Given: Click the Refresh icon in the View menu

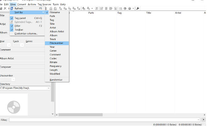Looking at the screenshot, I should tap(12, 8).
